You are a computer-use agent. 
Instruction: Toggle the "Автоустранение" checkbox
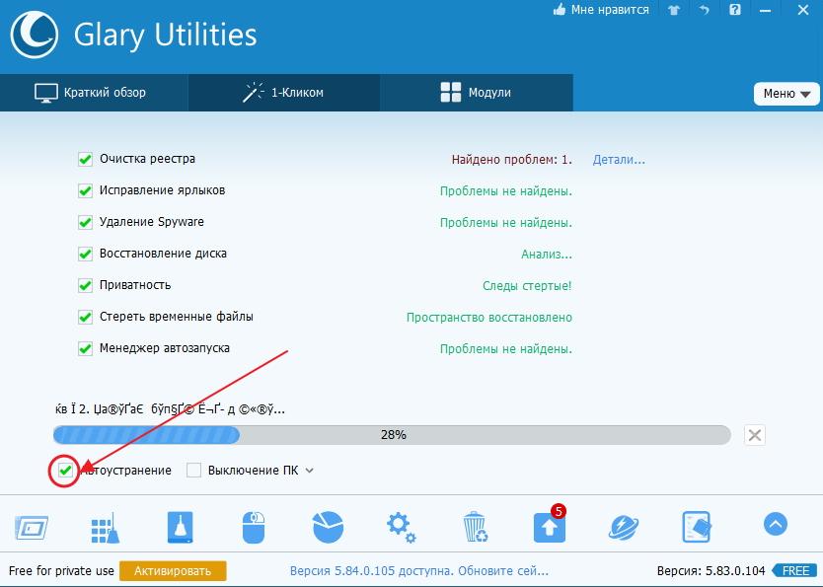click(x=65, y=471)
